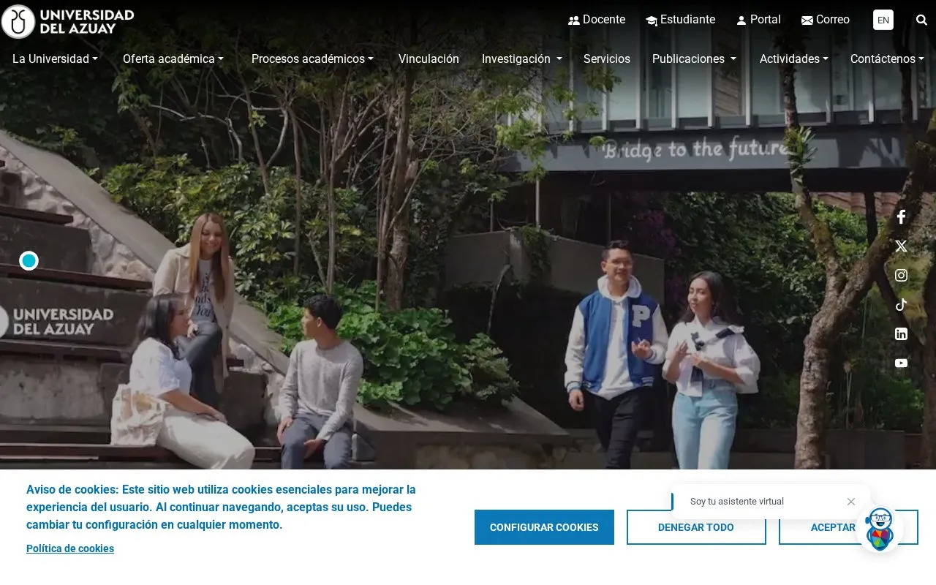The height and width of the screenshot is (585, 936).
Task: Expand the Oferta académica menu
Action: pyautogui.click(x=173, y=58)
